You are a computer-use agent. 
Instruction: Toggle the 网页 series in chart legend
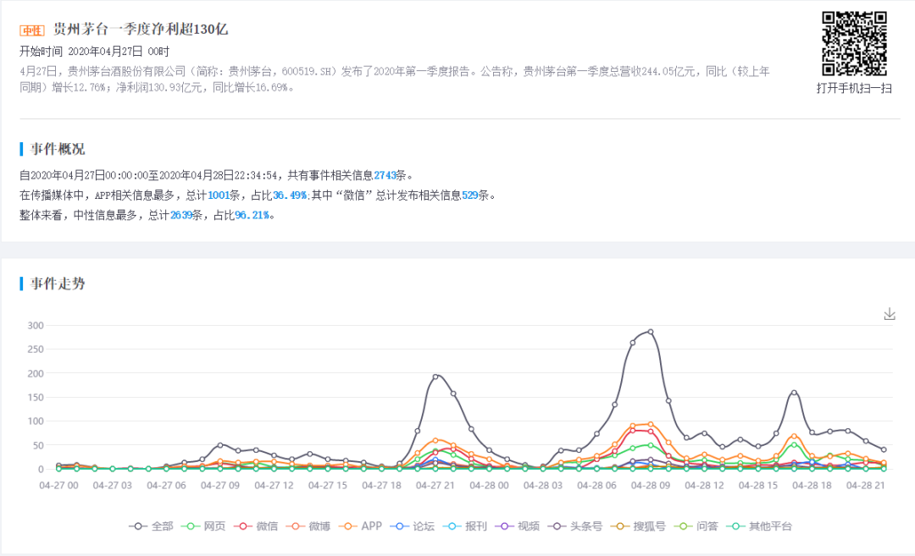pyautogui.click(x=203, y=526)
